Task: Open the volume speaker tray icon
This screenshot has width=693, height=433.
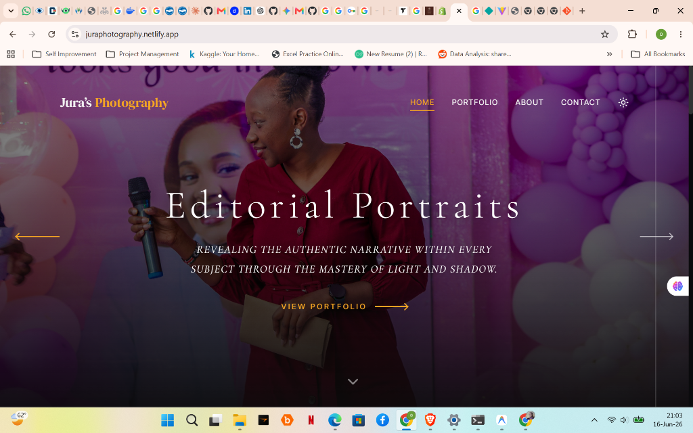Action: (624, 419)
